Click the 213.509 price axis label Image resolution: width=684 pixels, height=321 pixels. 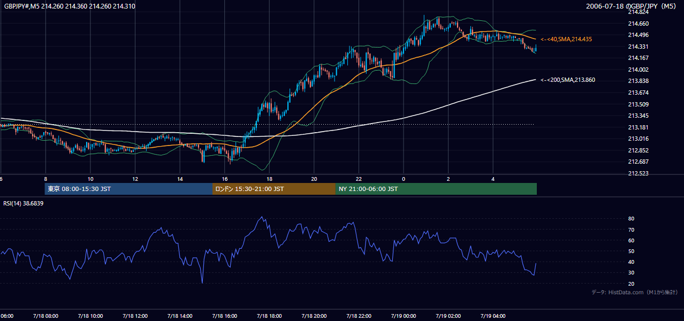[638, 104]
